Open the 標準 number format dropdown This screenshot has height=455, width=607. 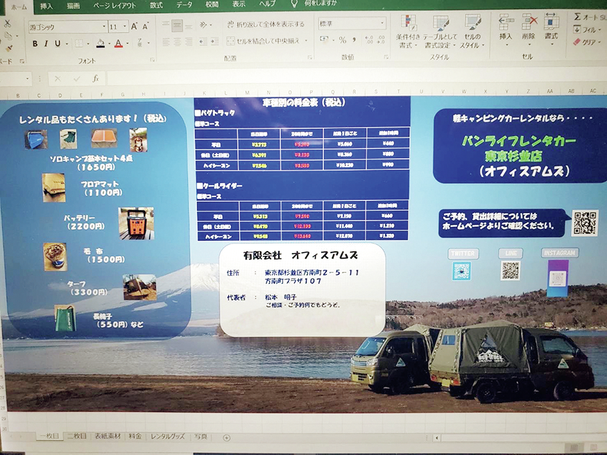[x=382, y=23]
